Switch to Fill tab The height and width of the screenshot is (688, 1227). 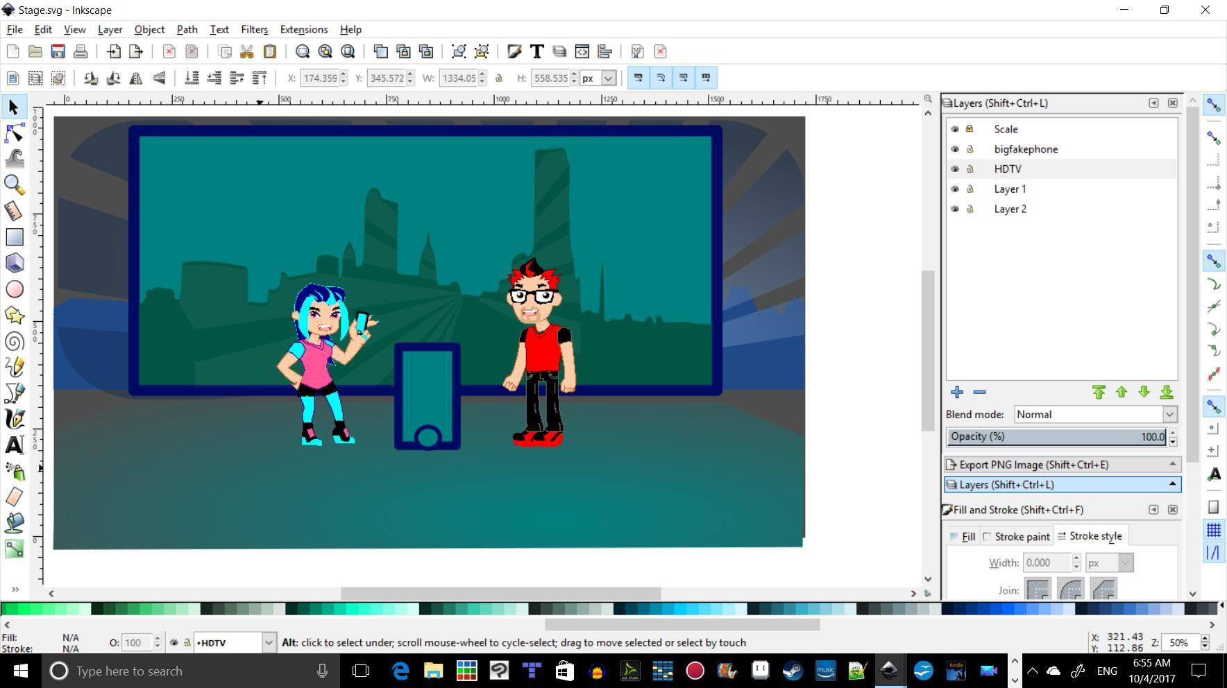(963, 536)
